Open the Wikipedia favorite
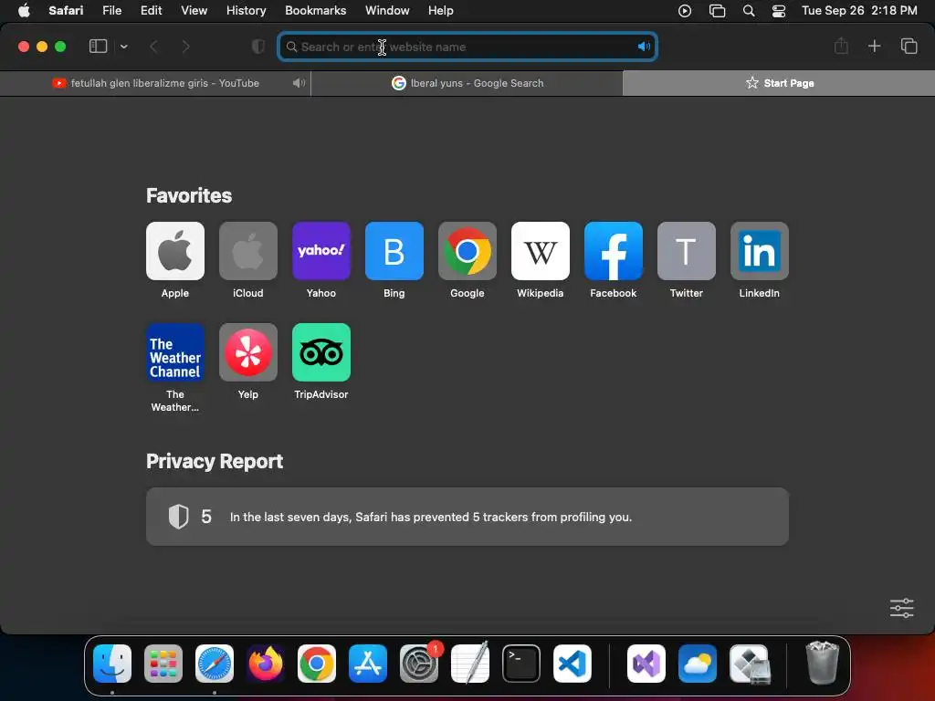The image size is (935, 701). [541, 251]
